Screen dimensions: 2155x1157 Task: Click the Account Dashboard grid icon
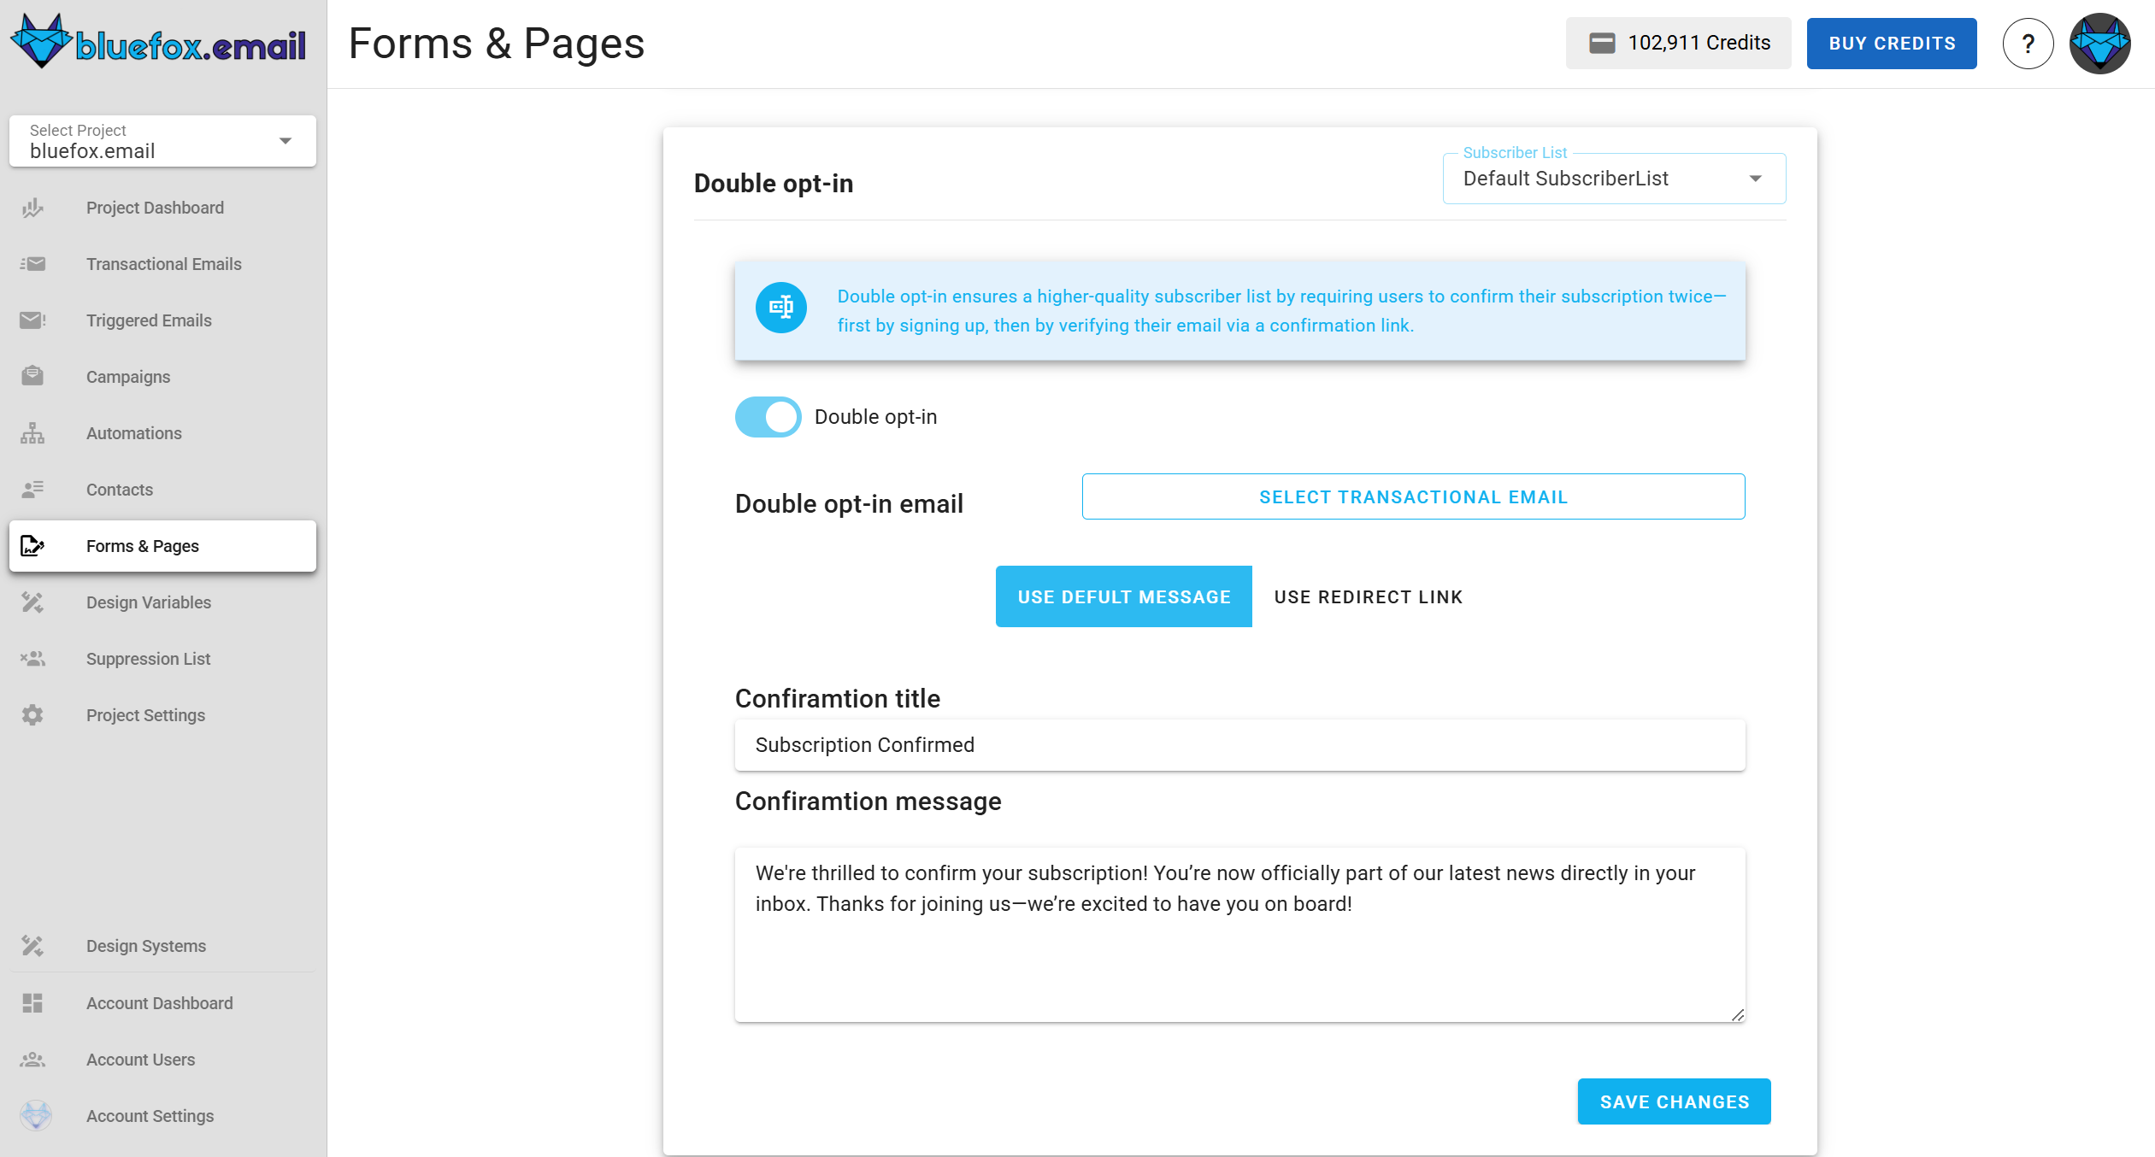pyautogui.click(x=32, y=1003)
